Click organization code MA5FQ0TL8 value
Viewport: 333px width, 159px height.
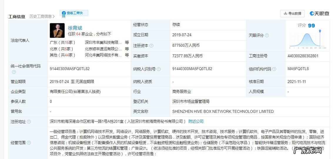pos(298,69)
